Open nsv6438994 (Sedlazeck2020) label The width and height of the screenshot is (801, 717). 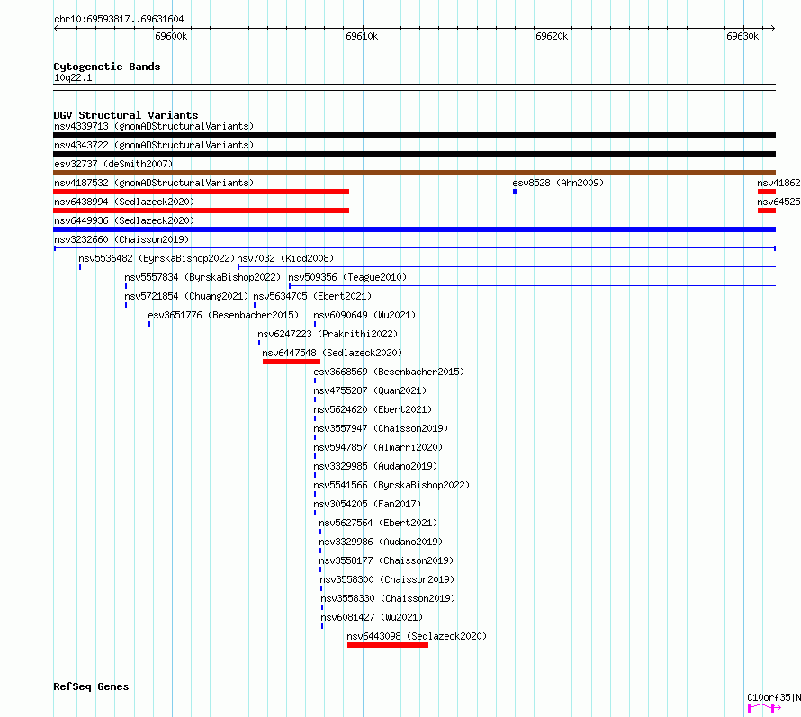[x=124, y=202]
